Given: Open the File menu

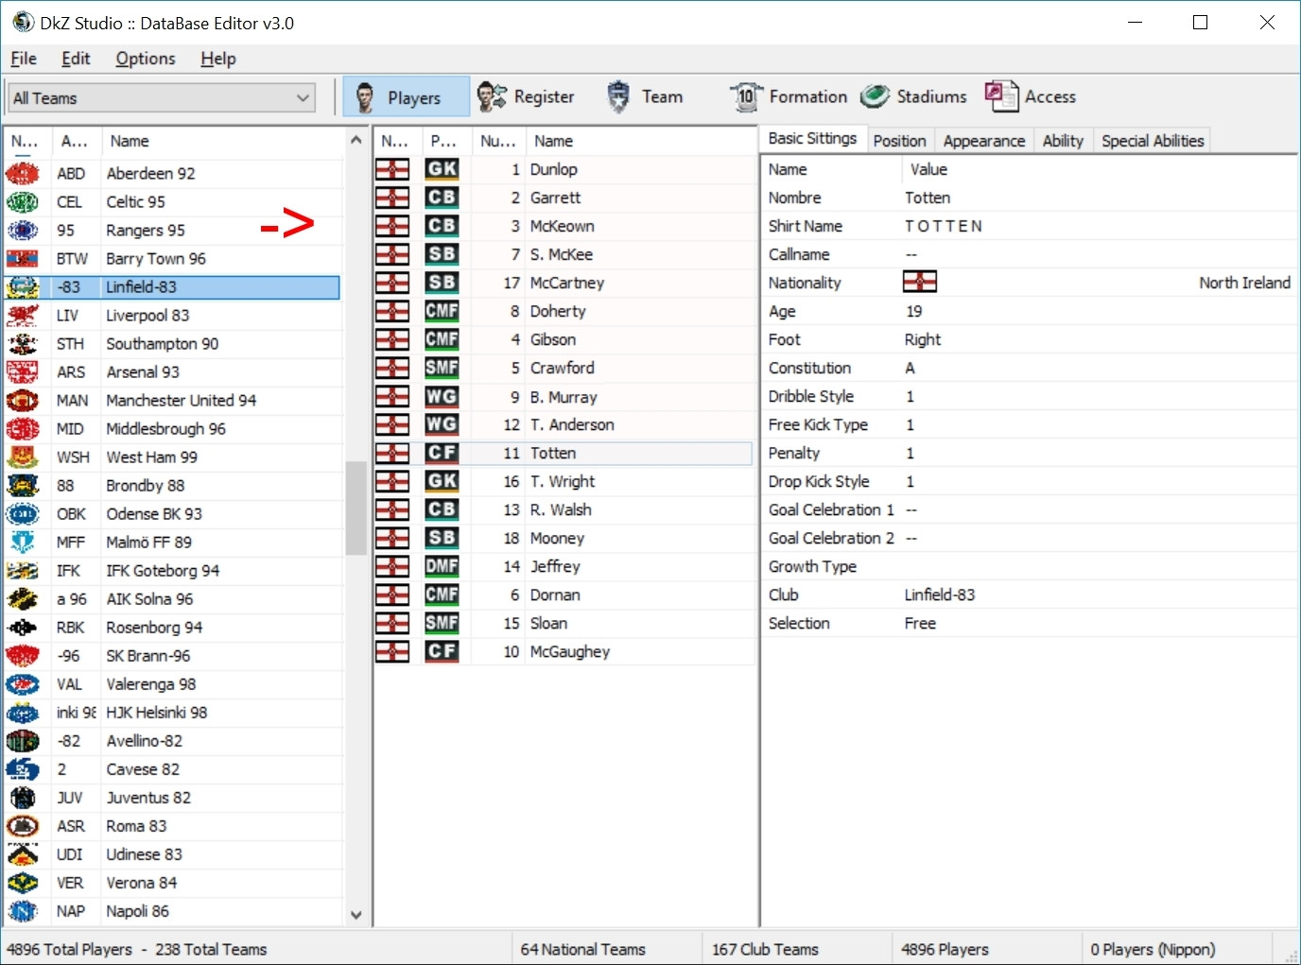Looking at the screenshot, I should coord(24,59).
